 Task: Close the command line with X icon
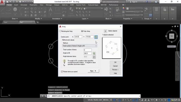[42, 96]
